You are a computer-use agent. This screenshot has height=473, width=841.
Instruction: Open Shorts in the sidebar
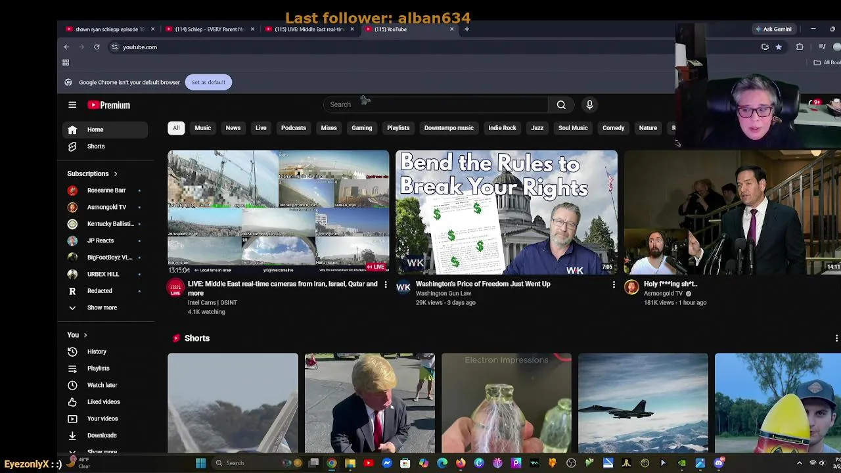tap(105, 146)
